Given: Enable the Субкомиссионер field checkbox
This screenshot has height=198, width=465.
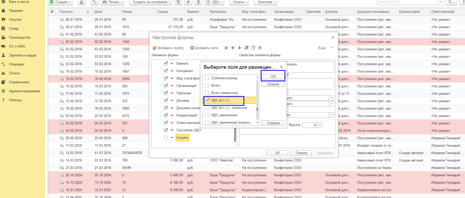Looking at the screenshot, I should [207, 78].
